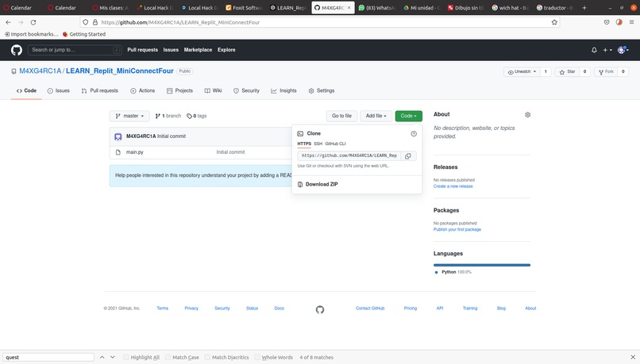Open the user avatar menu dropdown

(x=623, y=50)
